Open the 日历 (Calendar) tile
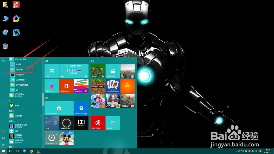Image resolution: width=274 pixels, height=154 pixels. tap(52, 71)
